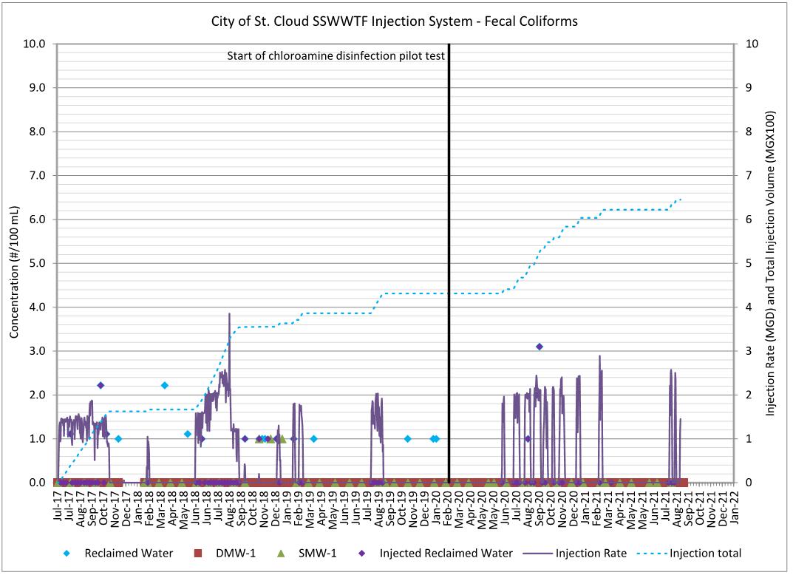This screenshot has height=575, width=793.
Task: Click the x-axis label 'Oct-21'
Action: pos(700,508)
